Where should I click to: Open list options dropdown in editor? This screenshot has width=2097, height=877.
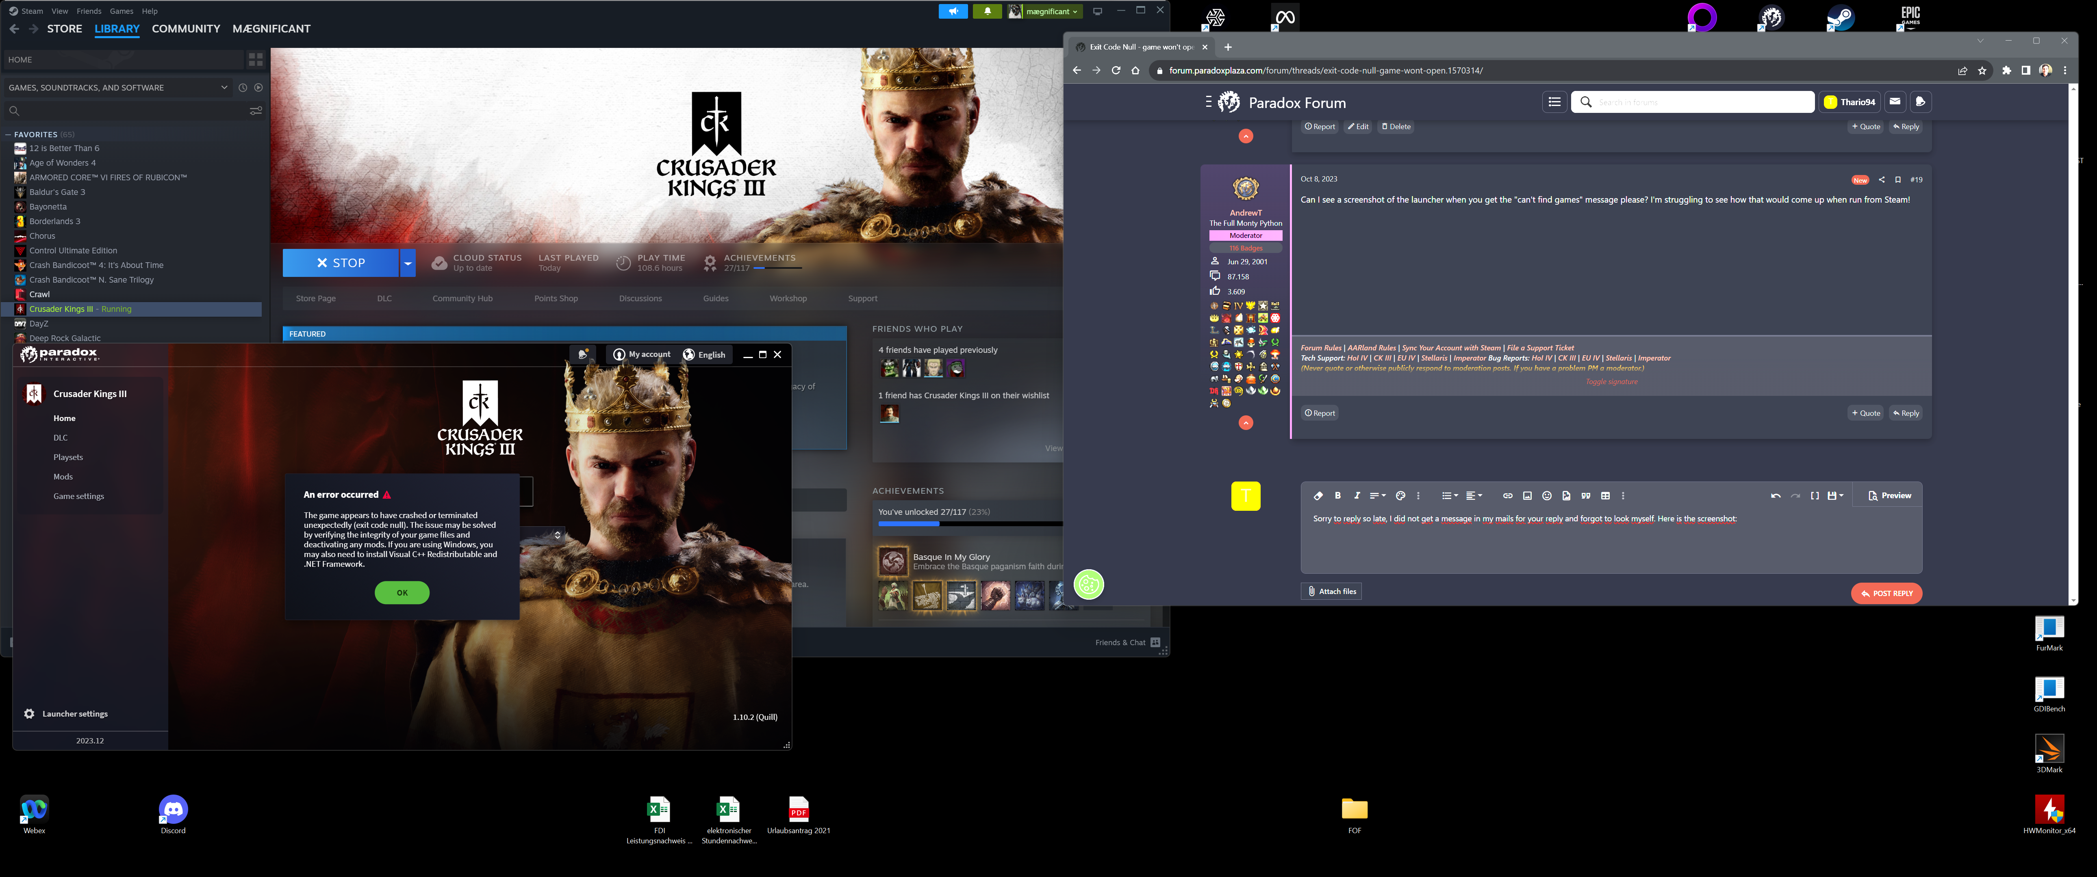click(x=1449, y=495)
